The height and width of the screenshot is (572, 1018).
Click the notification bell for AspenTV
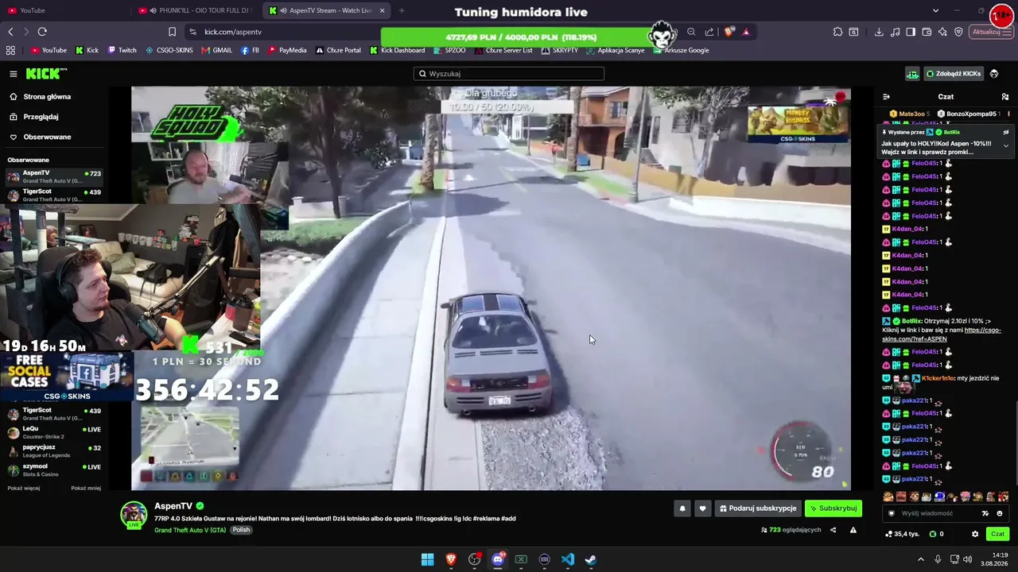click(x=682, y=508)
